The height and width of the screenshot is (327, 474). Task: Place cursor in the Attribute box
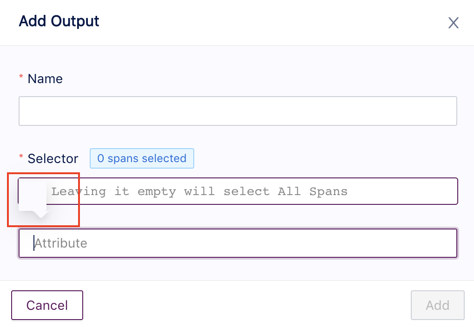pyautogui.click(x=237, y=243)
